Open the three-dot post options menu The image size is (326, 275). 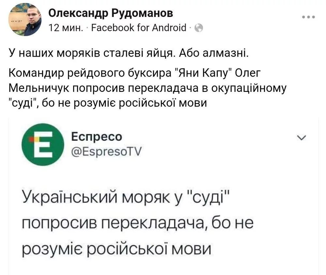(308, 17)
